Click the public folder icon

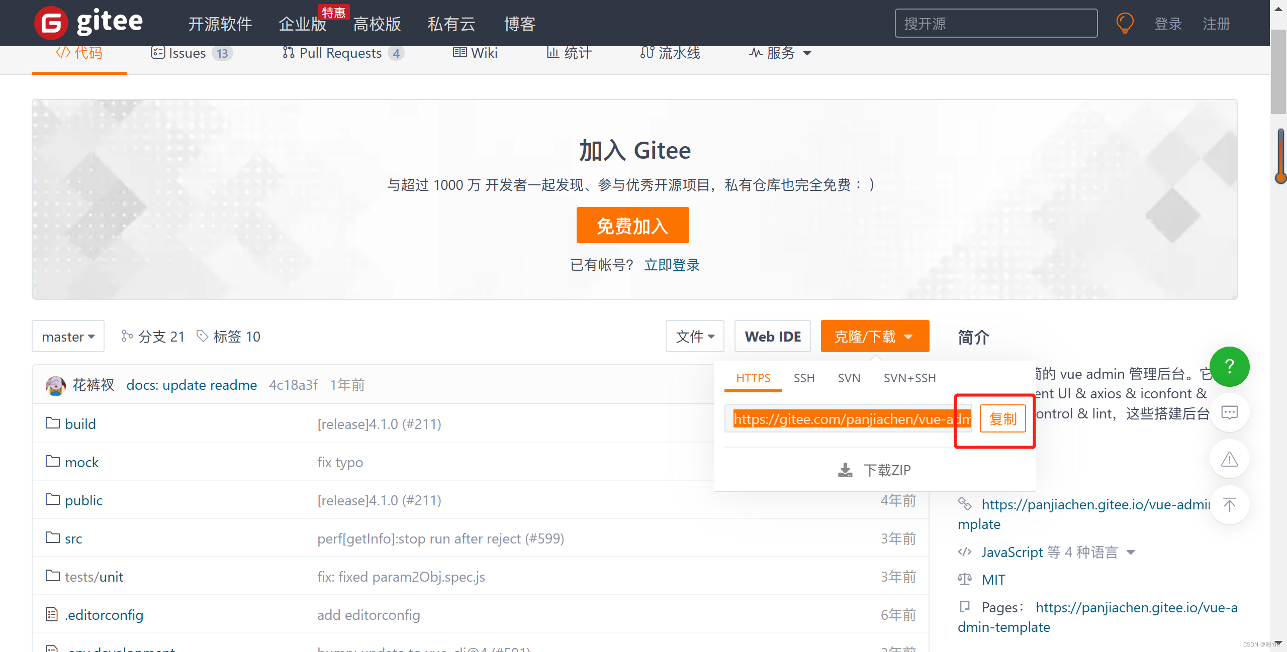(x=52, y=499)
